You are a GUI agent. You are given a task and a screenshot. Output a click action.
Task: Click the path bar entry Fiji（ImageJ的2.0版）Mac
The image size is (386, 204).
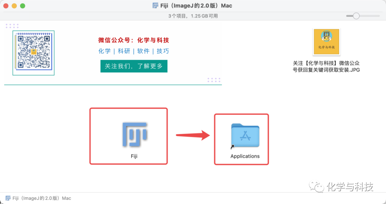pos(41,198)
